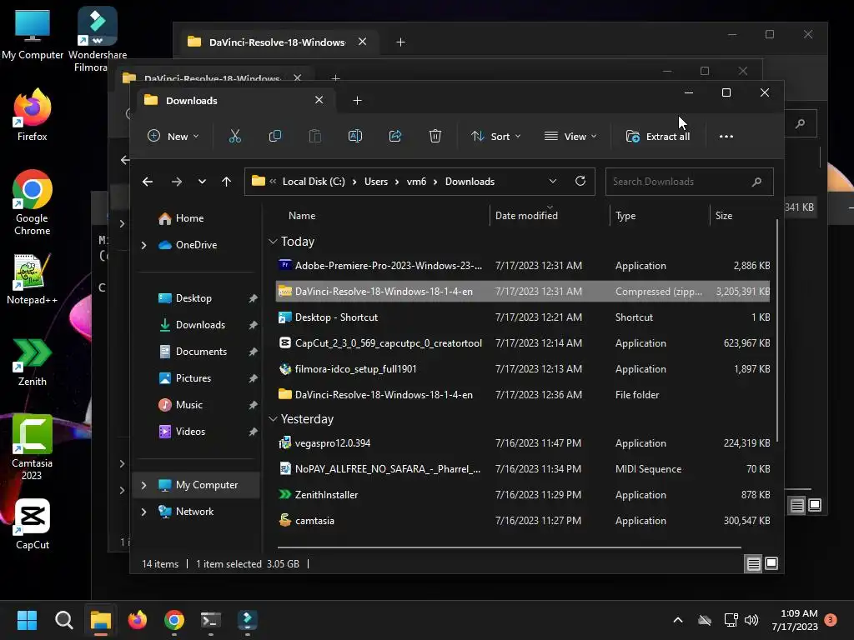
Task: Click Users in the breadcrumb path
Action: pyautogui.click(x=376, y=181)
